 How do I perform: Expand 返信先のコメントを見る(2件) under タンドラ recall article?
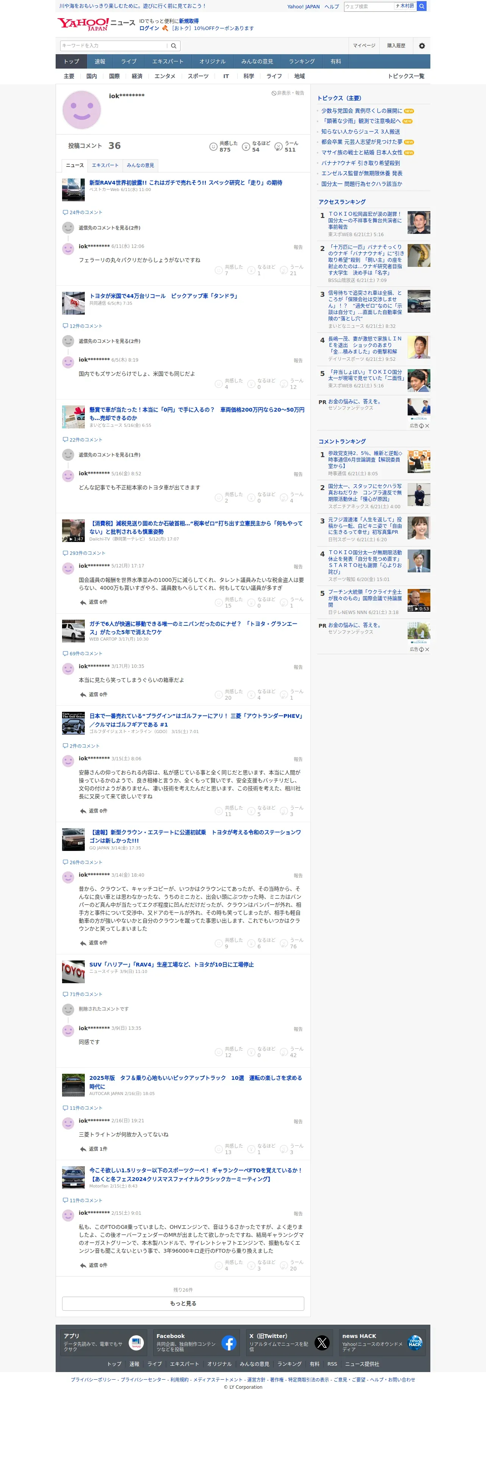pos(109,341)
